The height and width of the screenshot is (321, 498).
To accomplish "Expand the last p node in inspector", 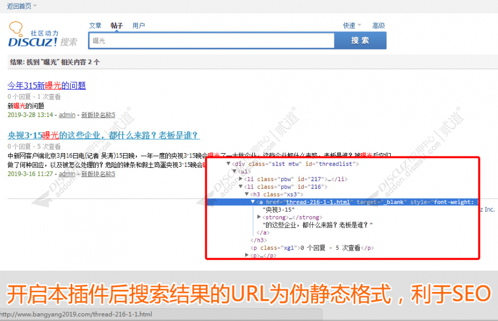I will [x=247, y=255].
